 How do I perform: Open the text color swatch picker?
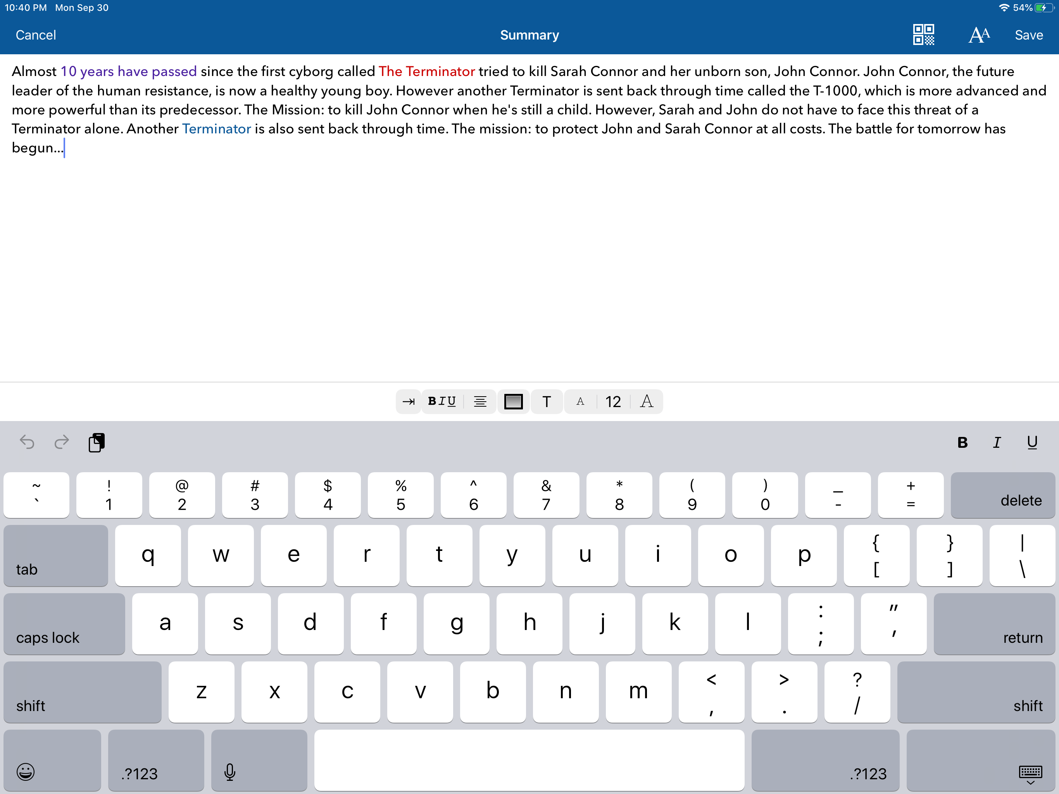point(513,401)
